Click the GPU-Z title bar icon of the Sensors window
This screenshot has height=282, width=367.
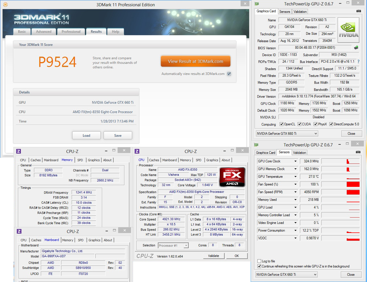click(x=256, y=145)
